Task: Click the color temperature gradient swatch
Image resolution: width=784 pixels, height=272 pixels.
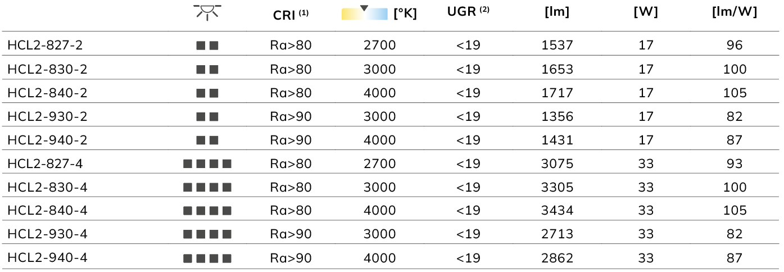Action: (365, 13)
